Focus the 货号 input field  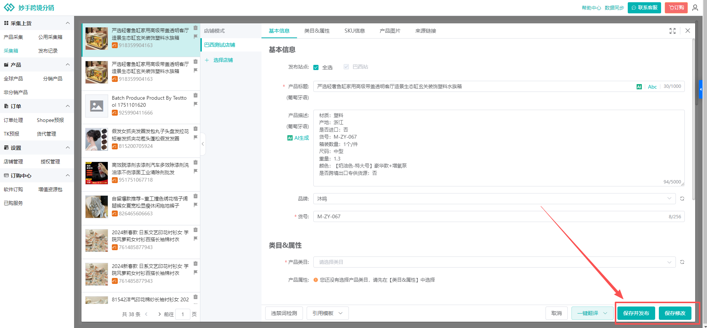click(499, 216)
